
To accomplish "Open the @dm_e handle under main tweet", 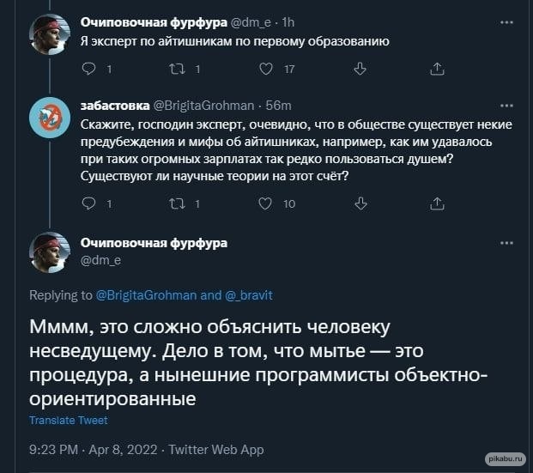I will pos(99,259).
